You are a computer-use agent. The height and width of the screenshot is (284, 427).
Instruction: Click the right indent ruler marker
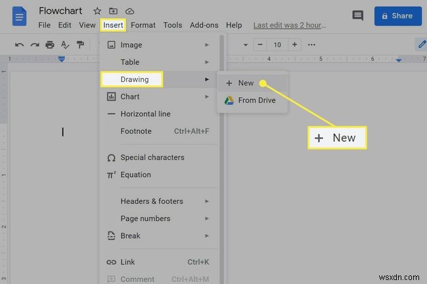coord(399,60)
